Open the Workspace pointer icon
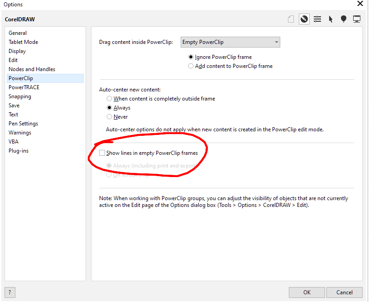 click(x=331, y=19)
